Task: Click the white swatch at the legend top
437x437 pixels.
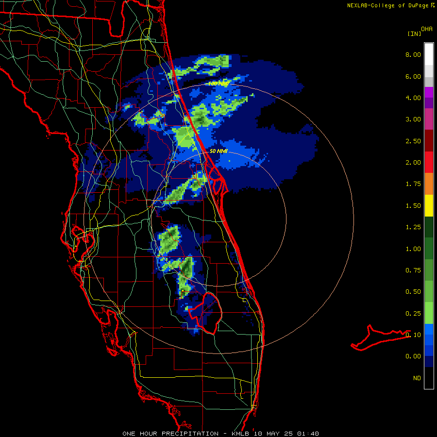Action: click(x=429, y=54)
